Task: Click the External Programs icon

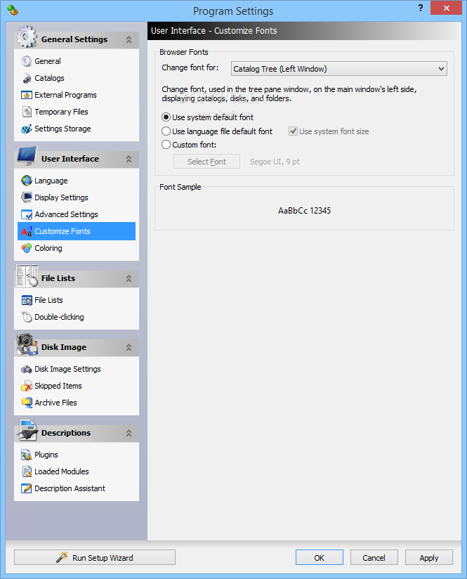Action: click(x=26, y=95)
